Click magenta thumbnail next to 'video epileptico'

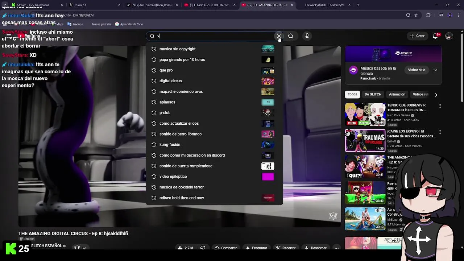point(268,177)
